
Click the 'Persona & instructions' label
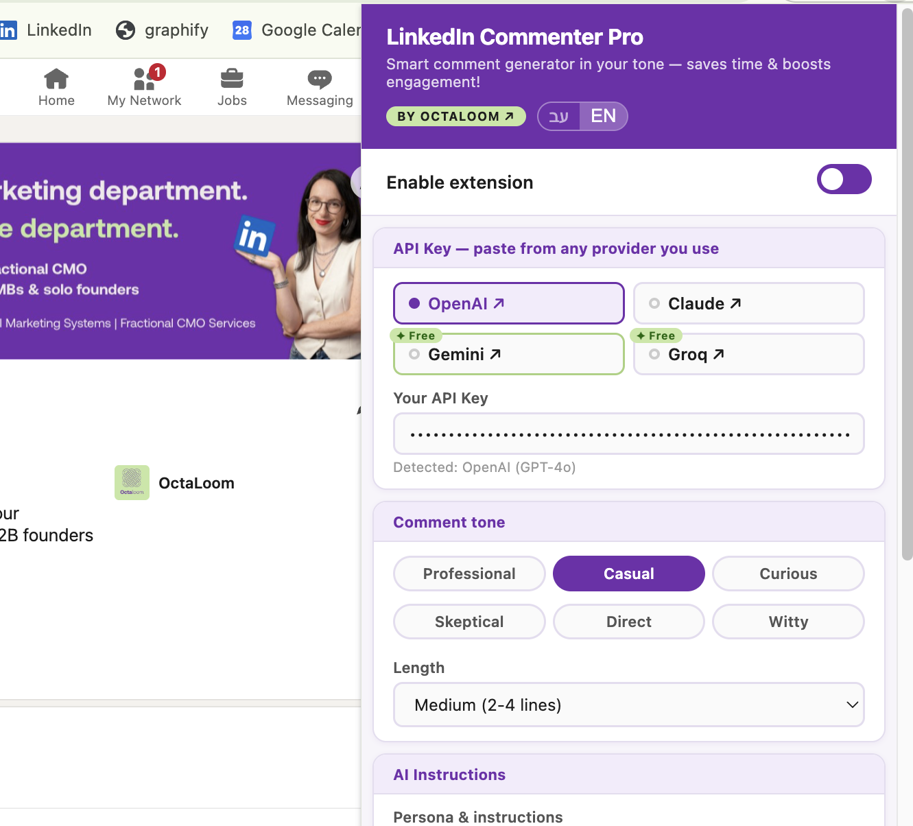478,817
